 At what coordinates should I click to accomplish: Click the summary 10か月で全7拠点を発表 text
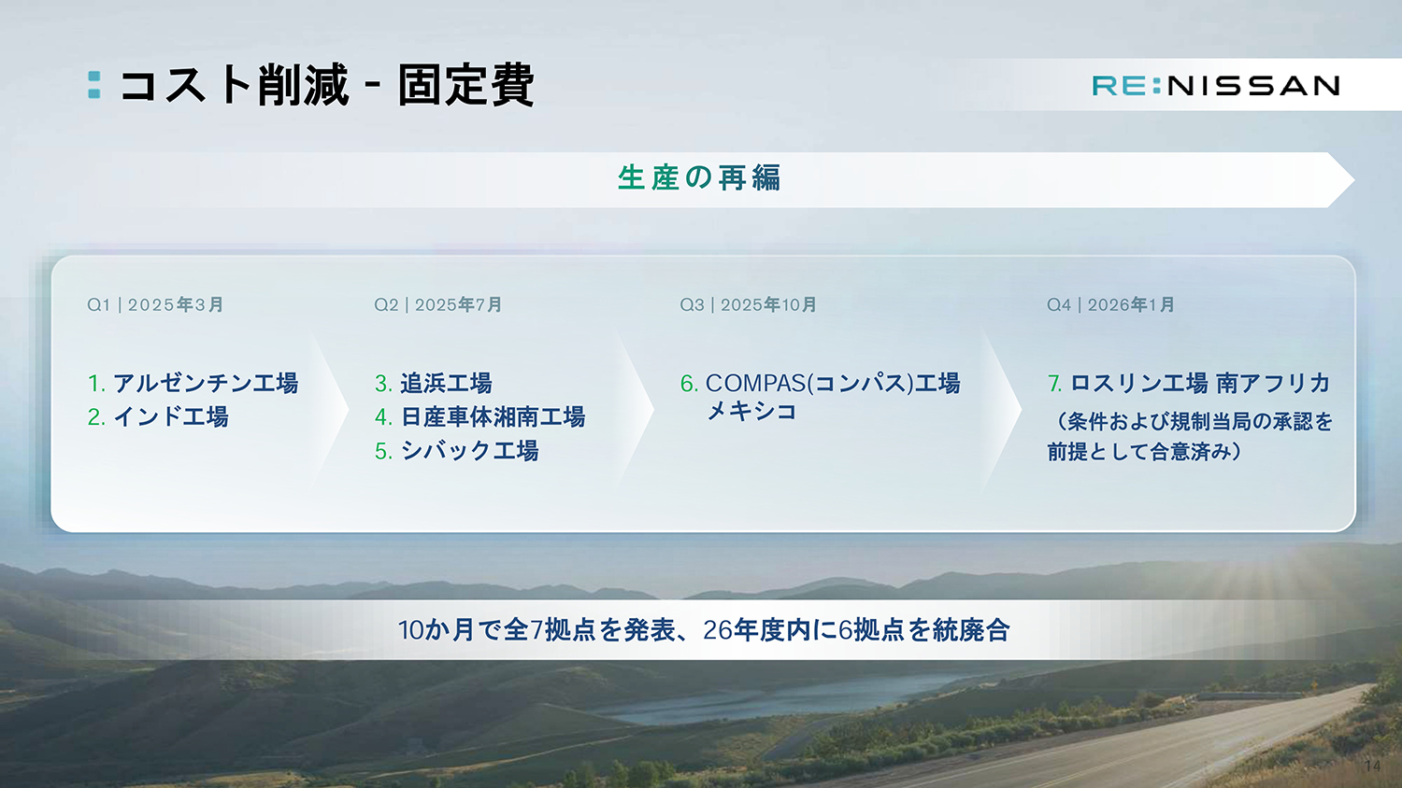536,630
